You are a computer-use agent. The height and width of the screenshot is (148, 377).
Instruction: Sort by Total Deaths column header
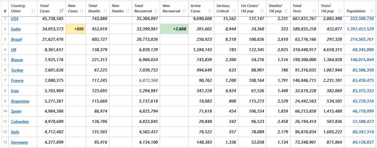coord(97,8)
